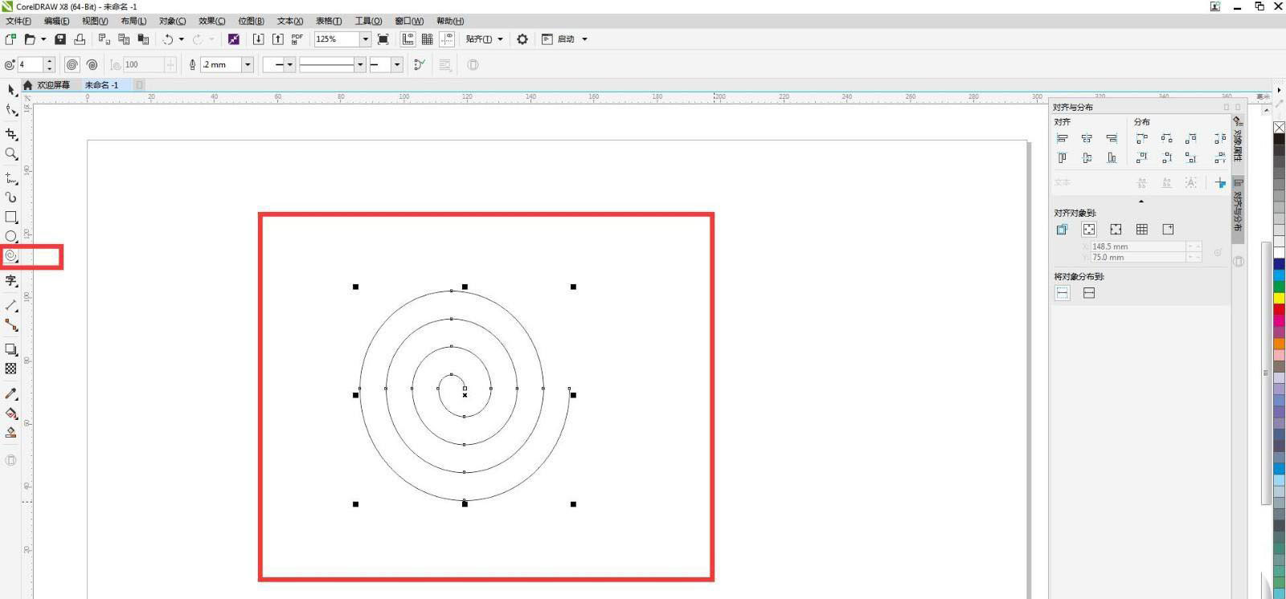Switch to the Welcome Screen tab

coord(53,85)
